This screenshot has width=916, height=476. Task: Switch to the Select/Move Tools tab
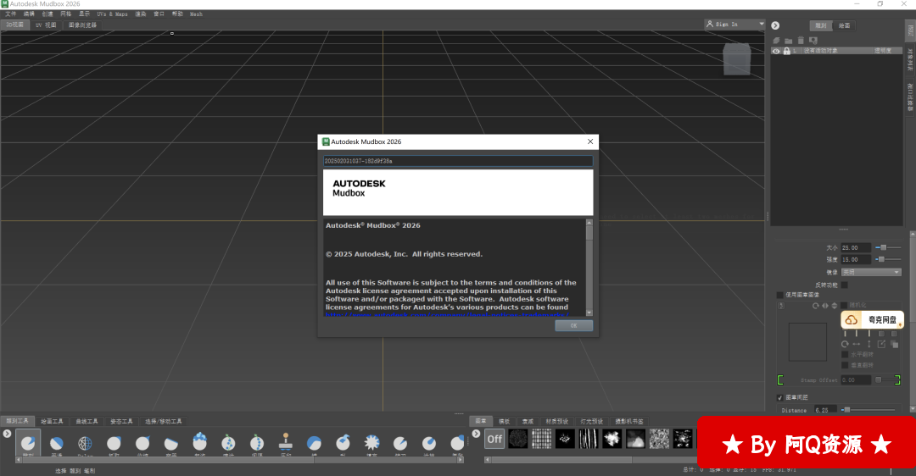pos(164,421)
